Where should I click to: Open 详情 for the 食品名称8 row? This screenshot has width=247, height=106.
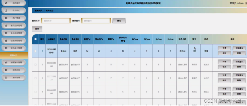click(x=224, y=62)
